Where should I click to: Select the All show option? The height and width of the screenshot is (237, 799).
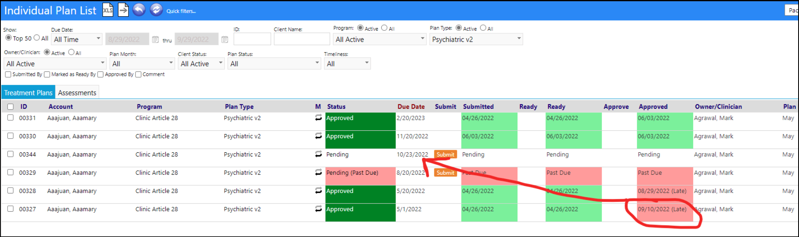[37, 38]
